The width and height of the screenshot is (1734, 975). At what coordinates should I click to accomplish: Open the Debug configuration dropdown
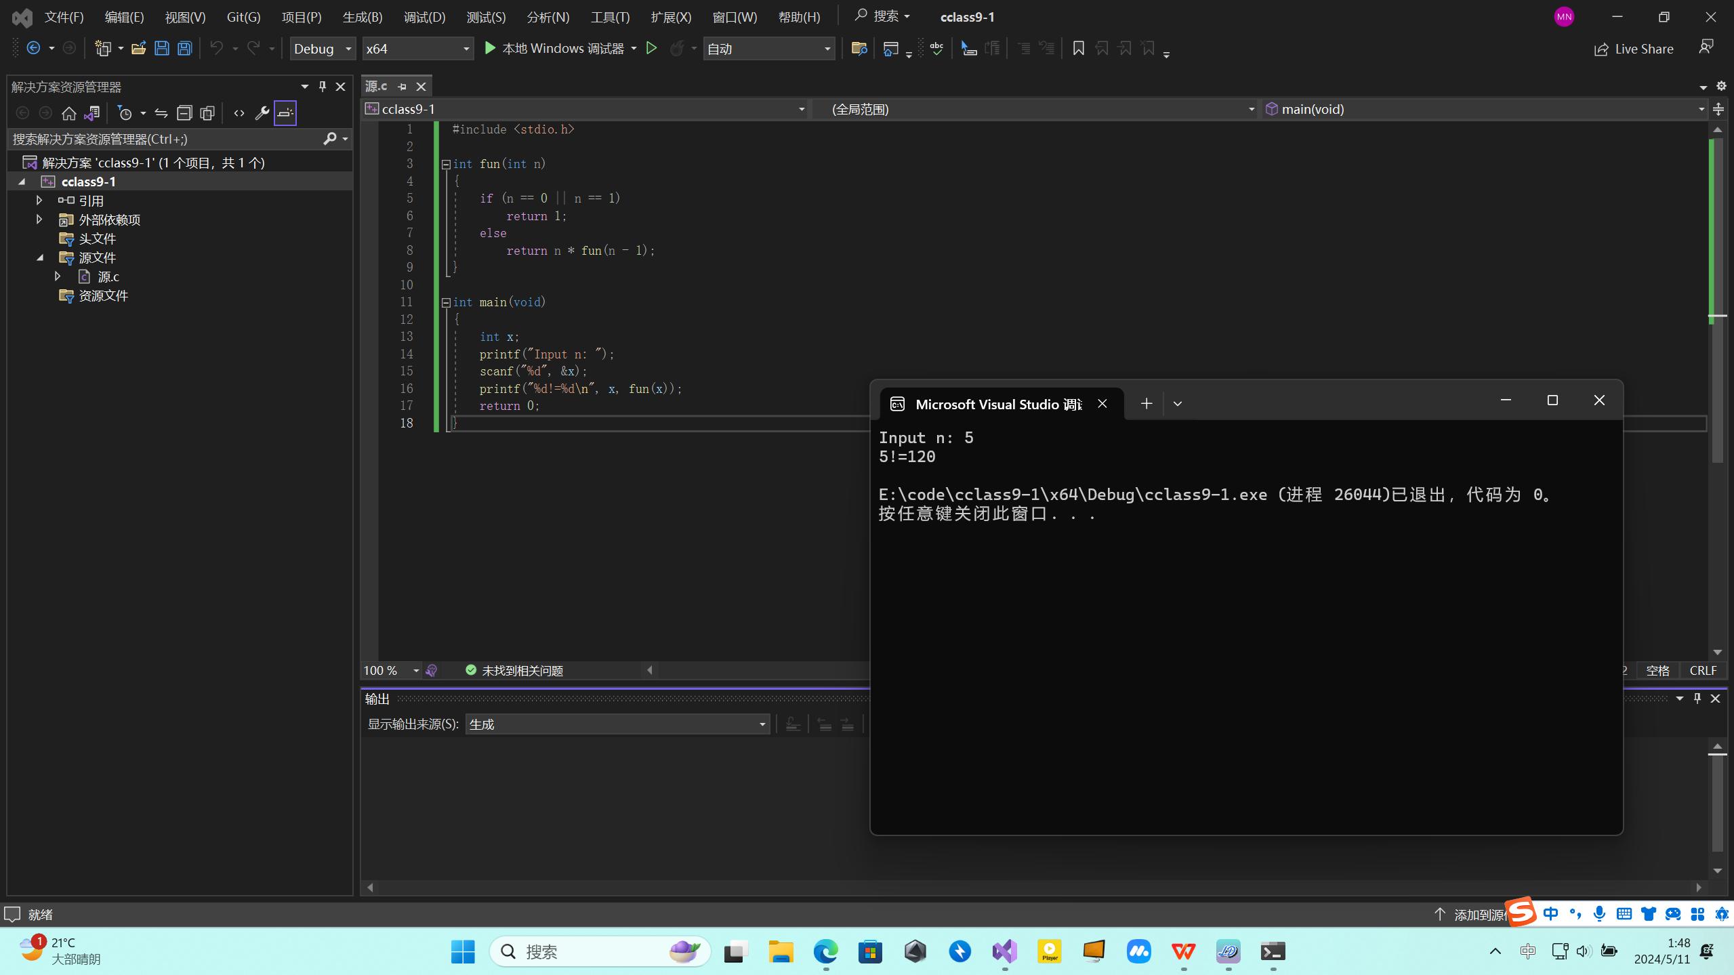323,49
